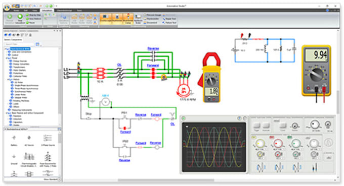Expand the Control tree node

7,55
